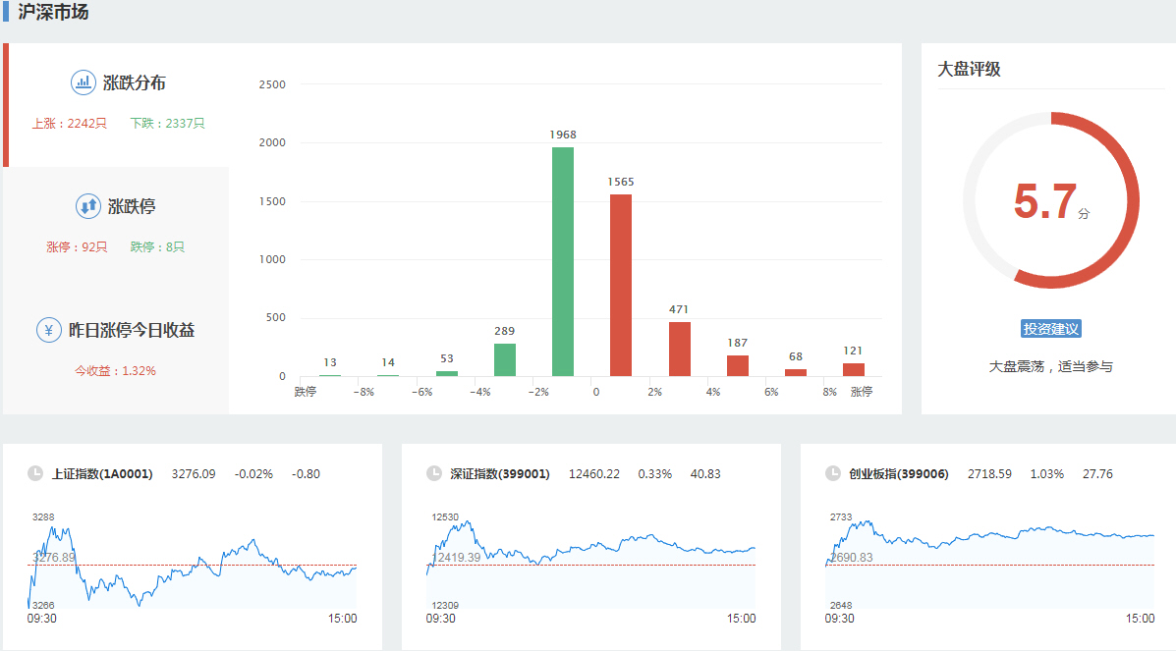Click the red bar labeled 1565

point(620,286)
